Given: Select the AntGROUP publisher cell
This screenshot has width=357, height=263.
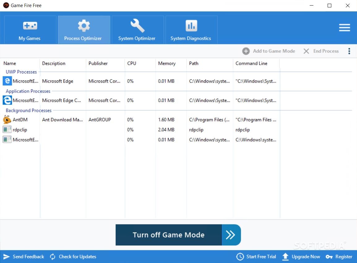Looking at the screenshot, I should [x=100, y=120].
